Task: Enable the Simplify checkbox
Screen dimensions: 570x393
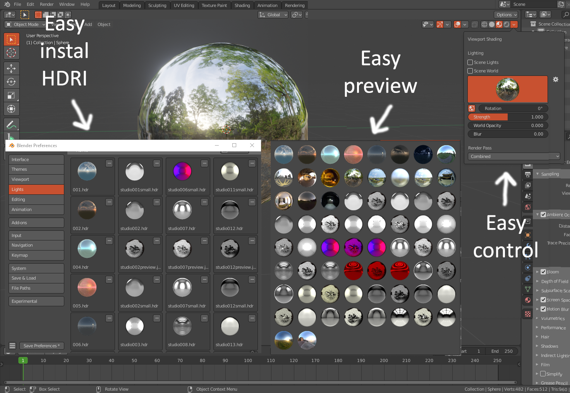Action: click(543, 374)
